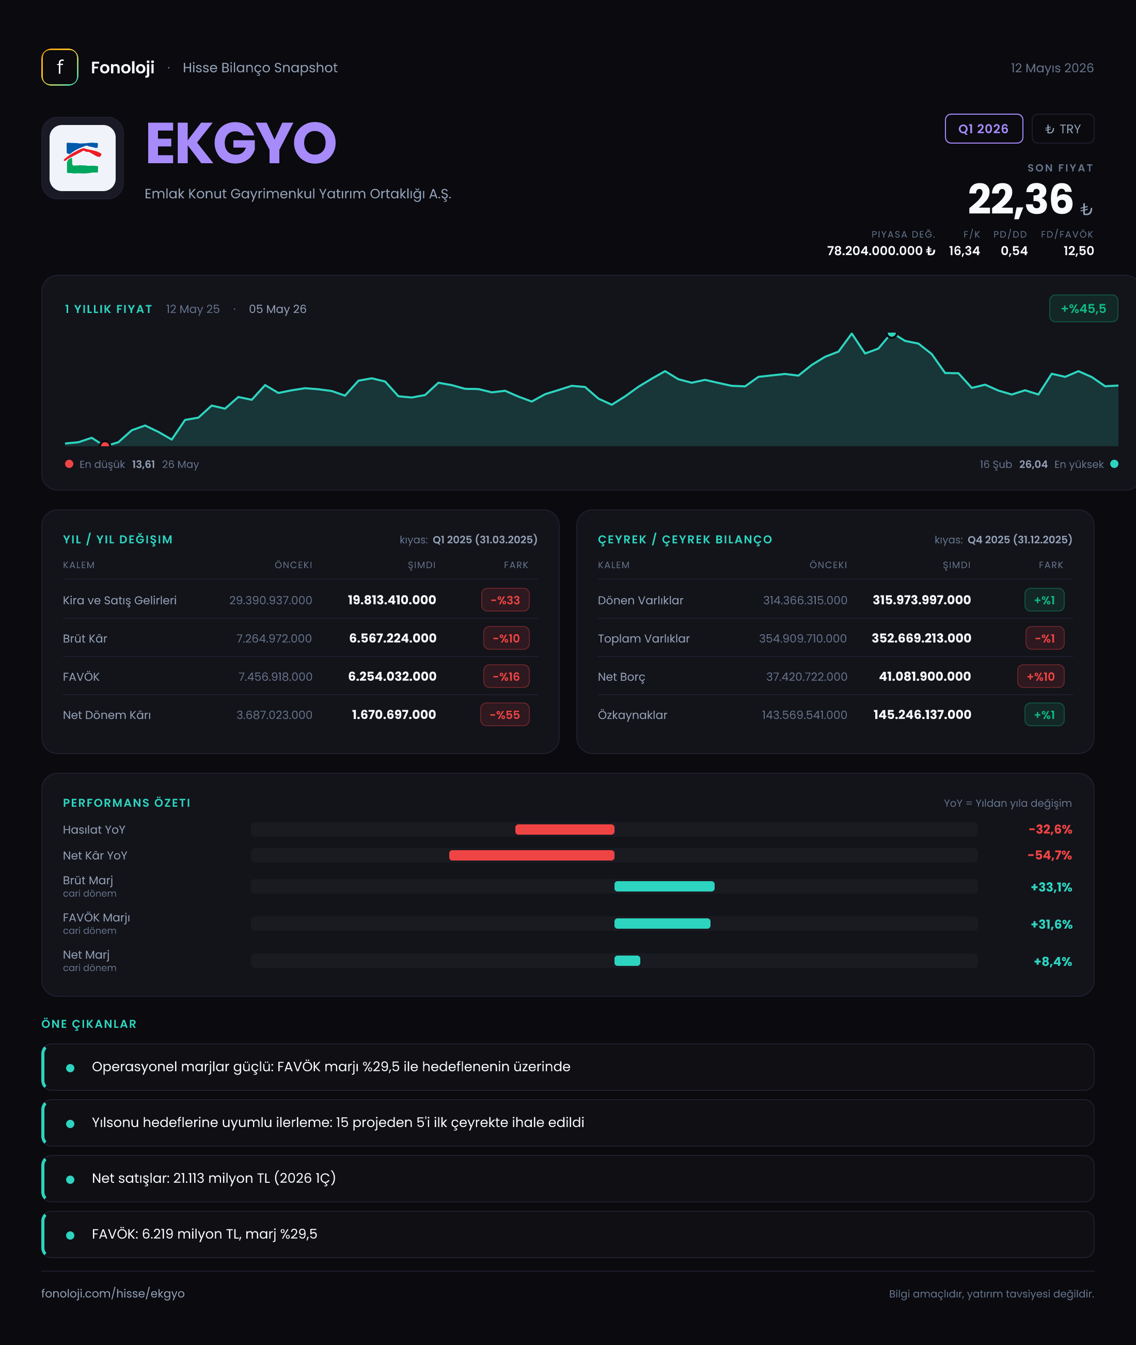The width and height of the screenshot is (1136, 1345).
Task: Click the Net Marj teal bar
Action: point(627,960)
